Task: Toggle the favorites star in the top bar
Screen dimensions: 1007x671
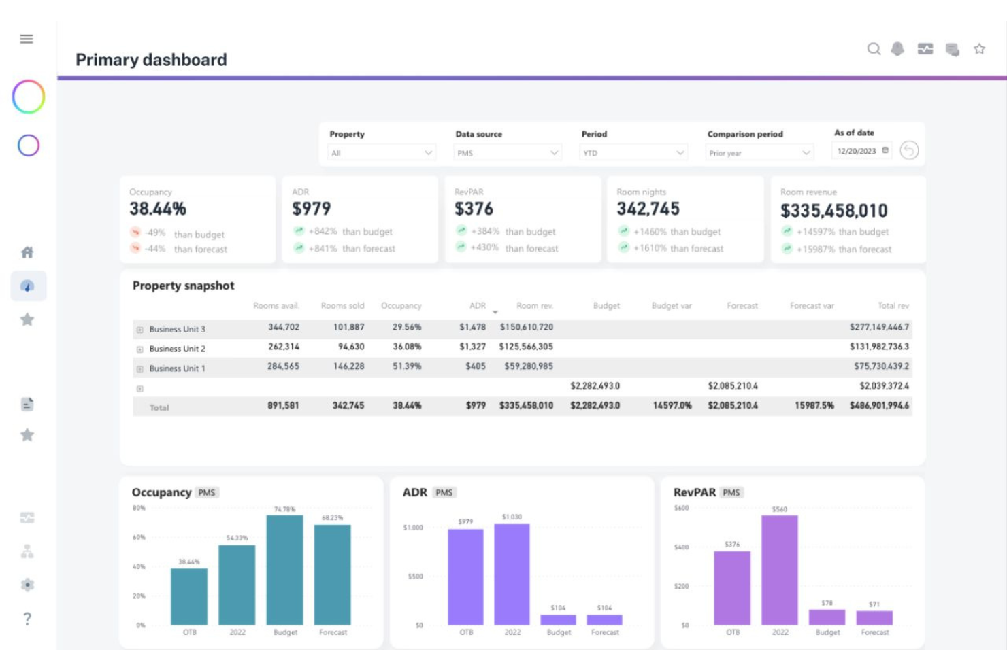Action: tap(980, 50)
